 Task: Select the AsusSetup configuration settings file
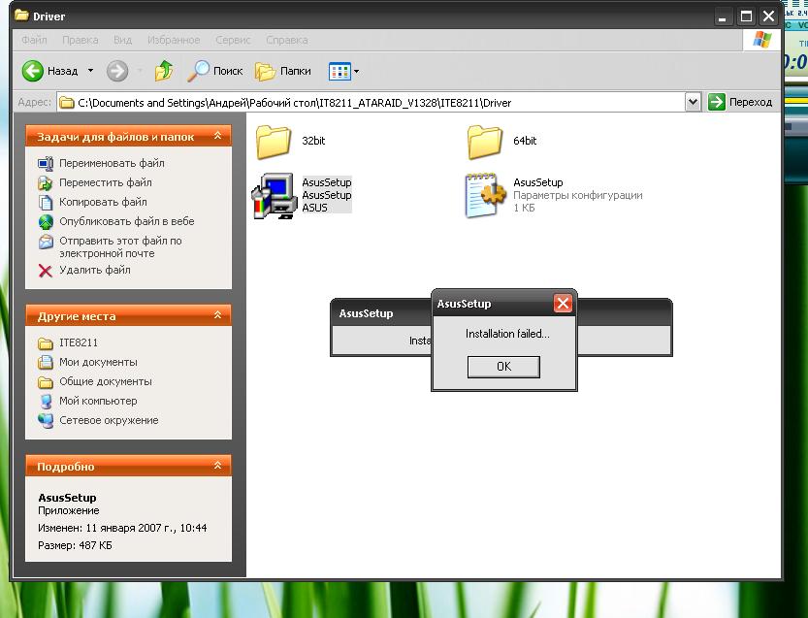[x=485, y=195]
